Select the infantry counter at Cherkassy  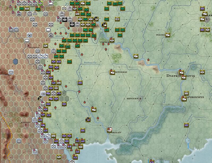[112, 40]
